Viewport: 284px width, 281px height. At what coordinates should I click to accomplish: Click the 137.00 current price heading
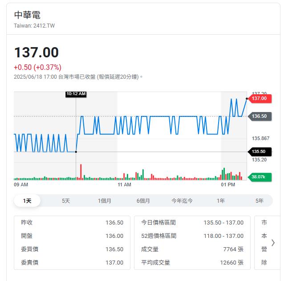tap(37, 52)
